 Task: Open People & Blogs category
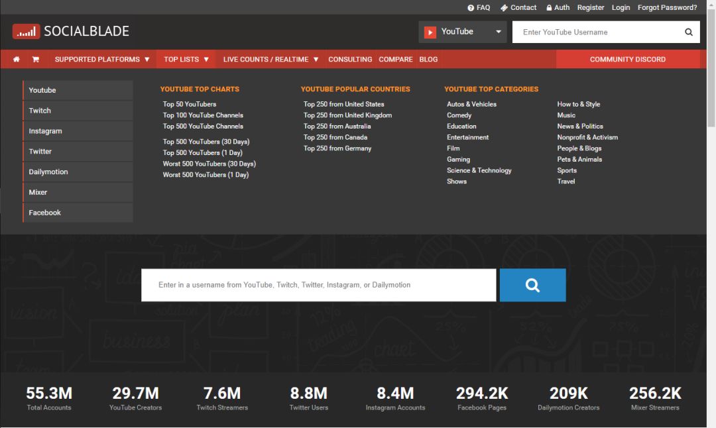pos(579,148)
